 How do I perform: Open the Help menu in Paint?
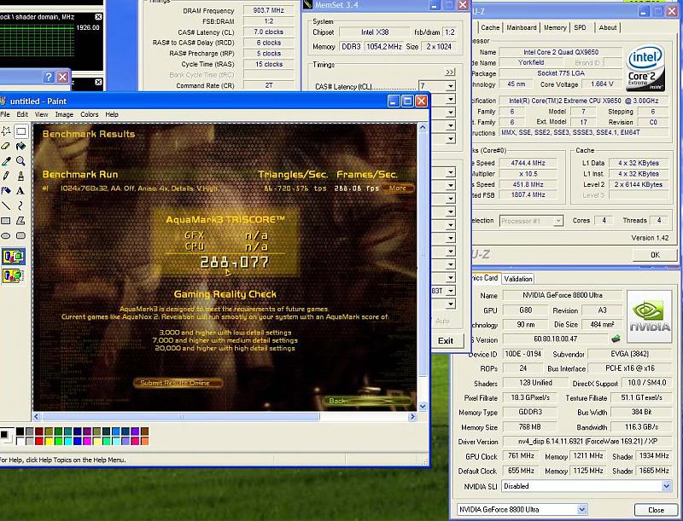[112, 114]
